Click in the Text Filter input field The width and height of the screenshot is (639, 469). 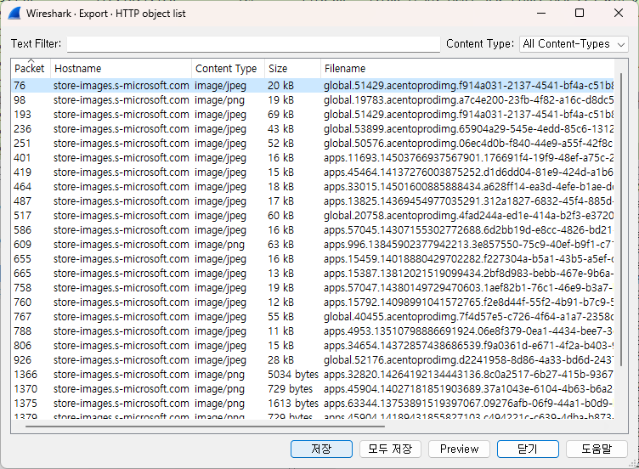(253, 44)
